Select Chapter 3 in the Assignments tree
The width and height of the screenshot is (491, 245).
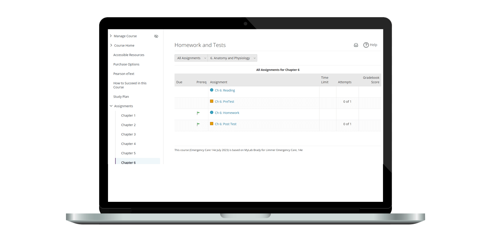point(128,134)
